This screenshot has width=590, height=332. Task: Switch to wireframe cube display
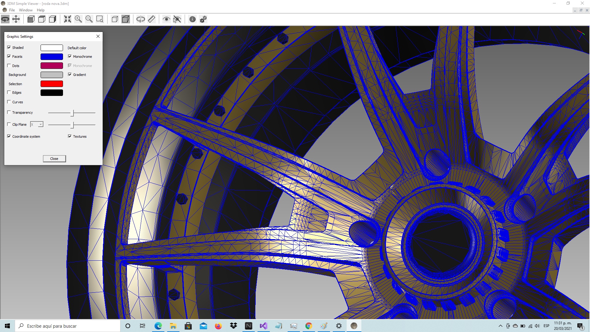click(x=115, y=19)
